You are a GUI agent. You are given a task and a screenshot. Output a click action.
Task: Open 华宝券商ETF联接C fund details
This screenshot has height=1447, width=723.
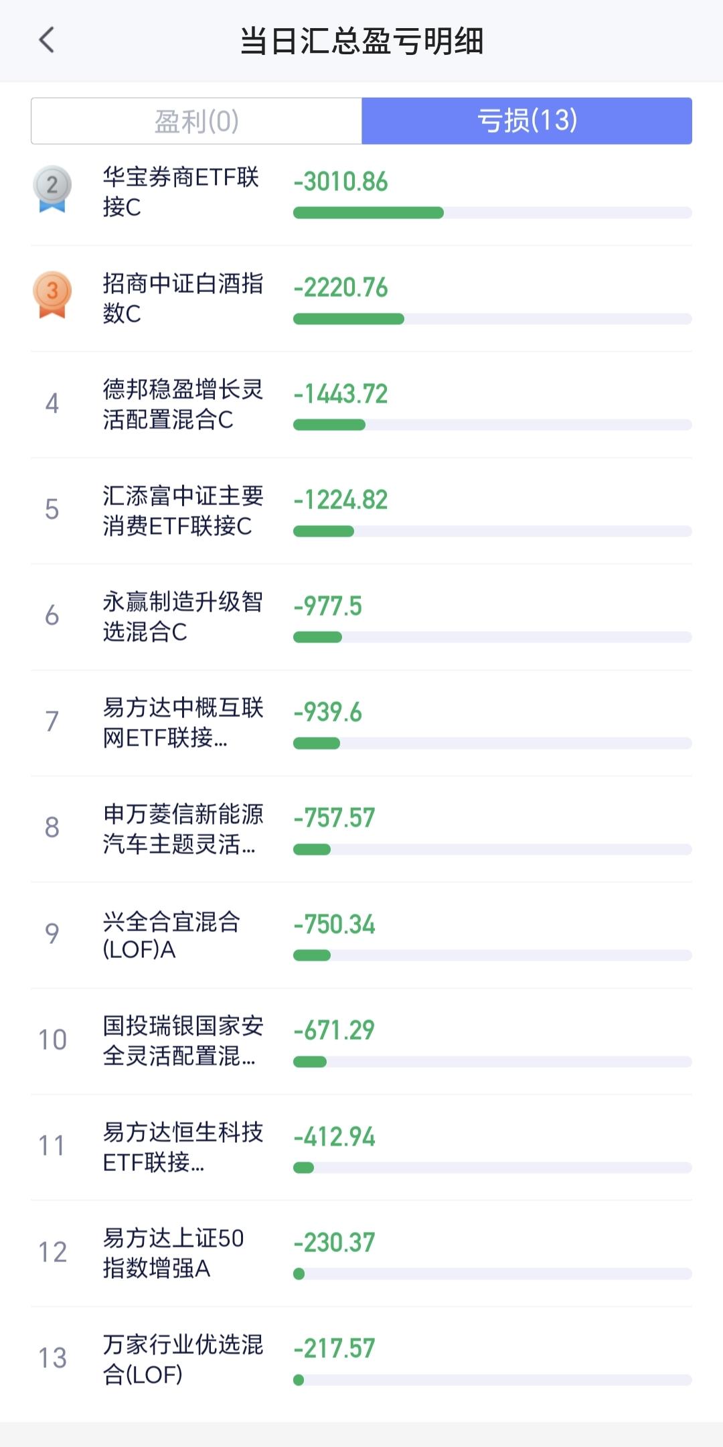coord(361,192)
